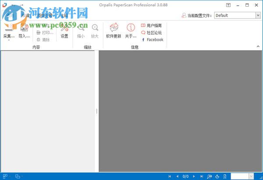263x180 pixels.
Task: Click the fit-to-page icon in status bar
Action: [217, 176]
